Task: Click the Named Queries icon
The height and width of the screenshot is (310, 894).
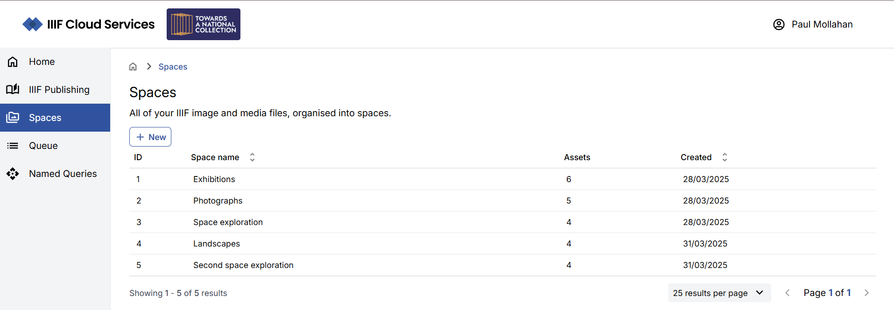Action: point(12,173)
